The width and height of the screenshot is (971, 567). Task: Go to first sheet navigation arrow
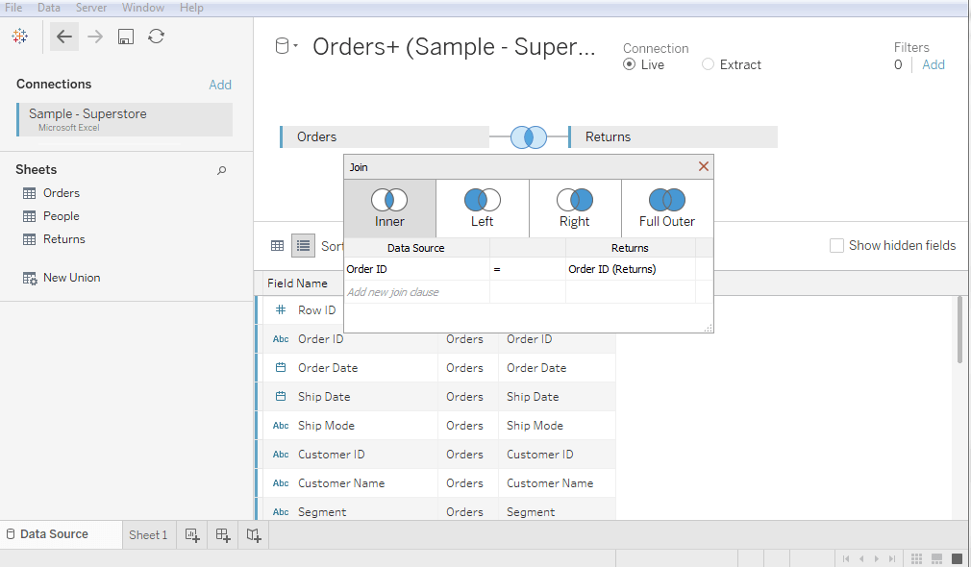tap(846, 558)
